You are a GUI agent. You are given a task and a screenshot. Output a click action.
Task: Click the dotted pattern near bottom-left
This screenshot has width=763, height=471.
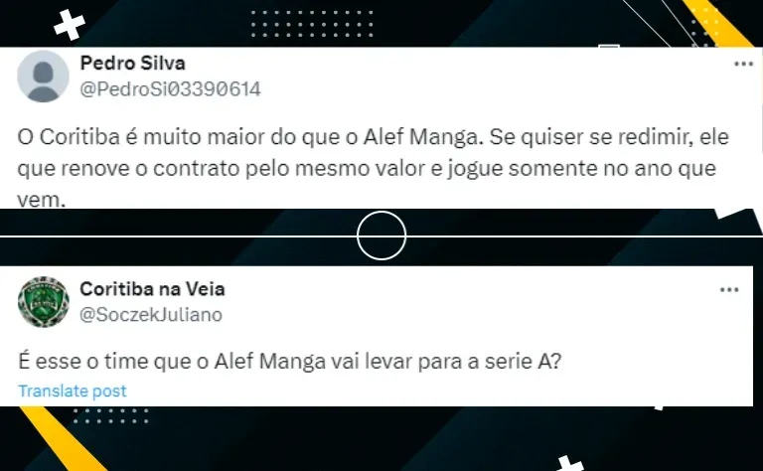[111, 416]
